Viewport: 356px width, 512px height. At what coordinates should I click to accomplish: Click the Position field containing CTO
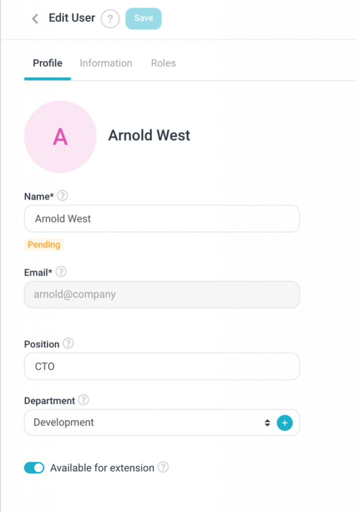[161, 366]
